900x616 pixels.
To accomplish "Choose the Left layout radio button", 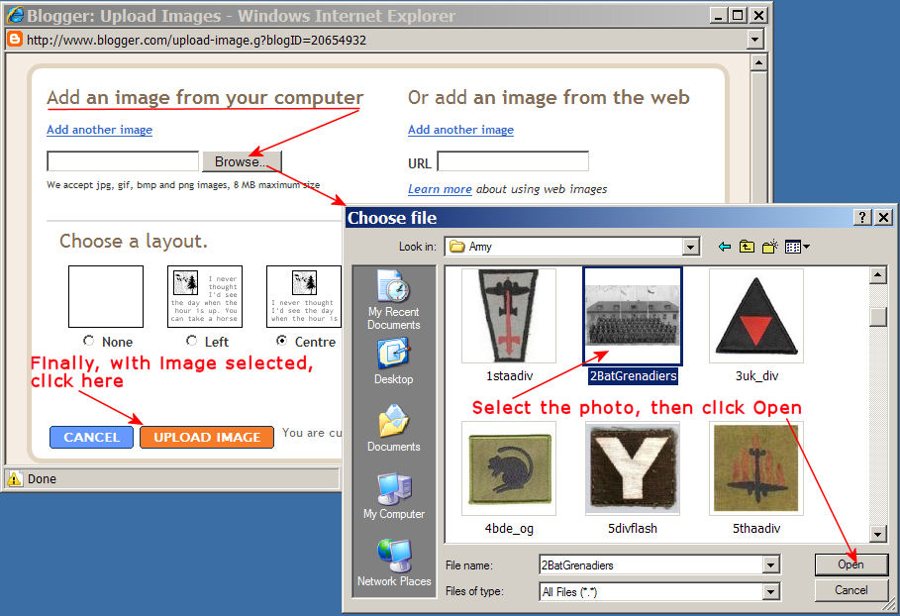I will click(x=192, y=341).
